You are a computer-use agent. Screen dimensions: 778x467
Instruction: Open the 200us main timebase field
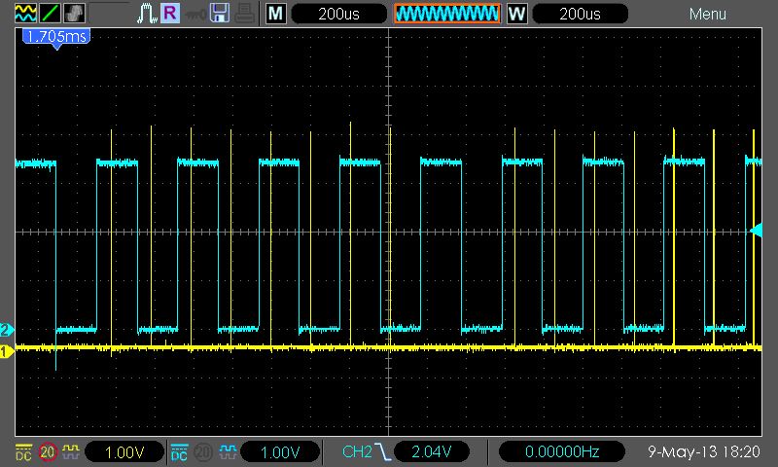tap(338, 14)
